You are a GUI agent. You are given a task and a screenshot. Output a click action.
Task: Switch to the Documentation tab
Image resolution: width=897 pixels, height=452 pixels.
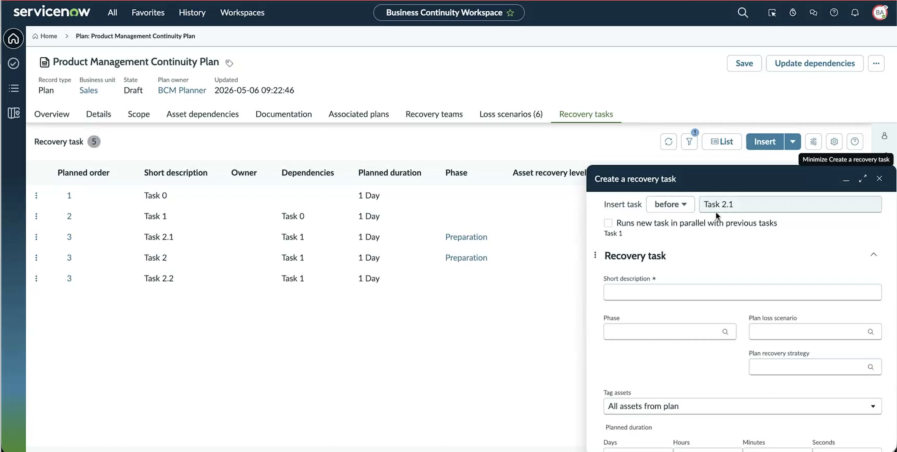point(284,114)
